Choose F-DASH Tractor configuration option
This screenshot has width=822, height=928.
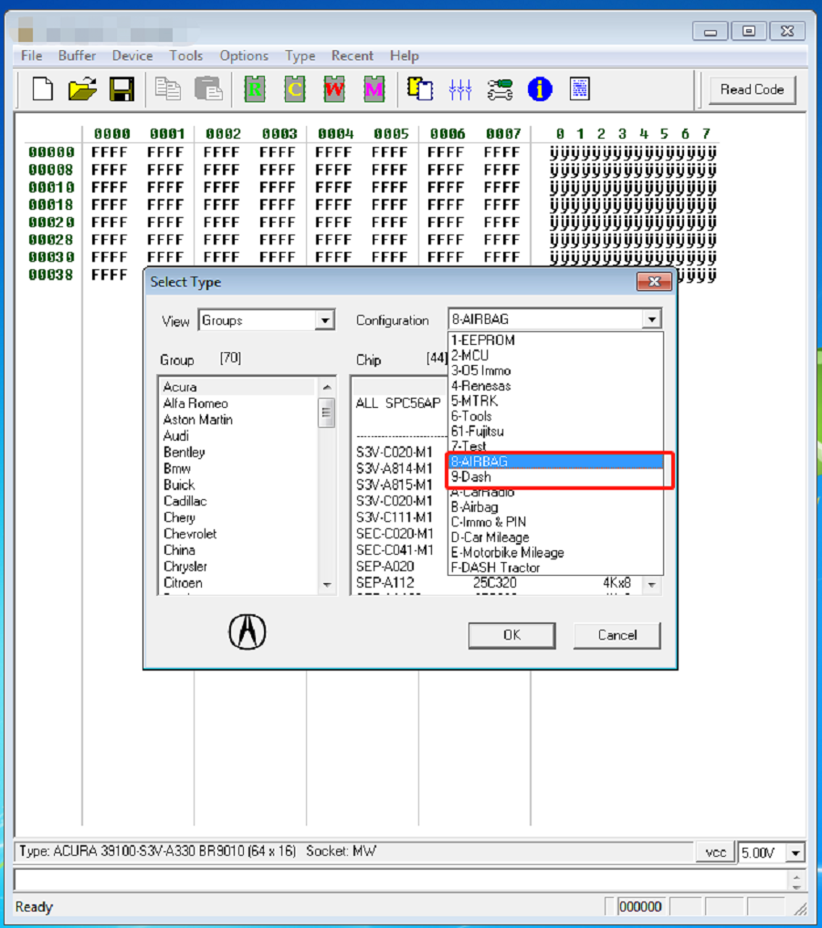[555, 568]
